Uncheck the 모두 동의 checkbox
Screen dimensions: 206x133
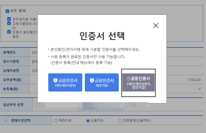point(7,11)
